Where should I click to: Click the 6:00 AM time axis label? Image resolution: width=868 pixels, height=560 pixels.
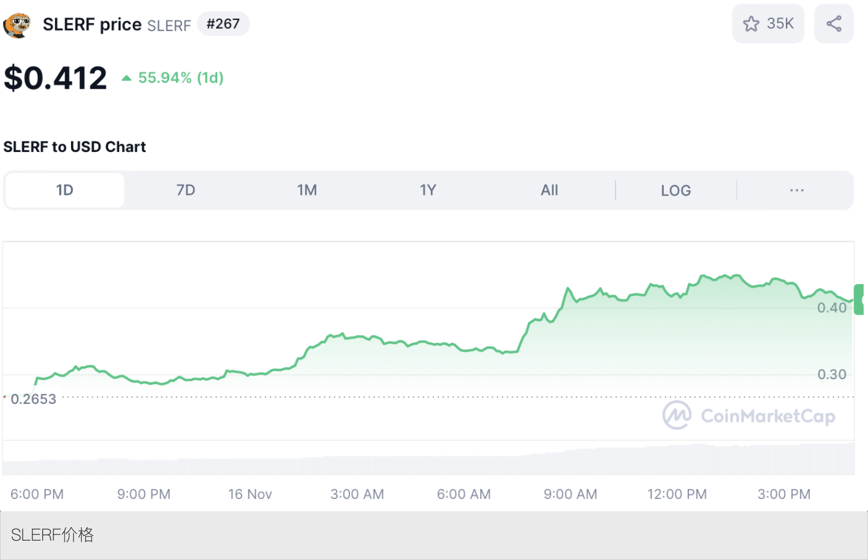coord(464,494)
